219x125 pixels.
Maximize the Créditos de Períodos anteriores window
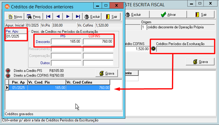tap(106, 6)
